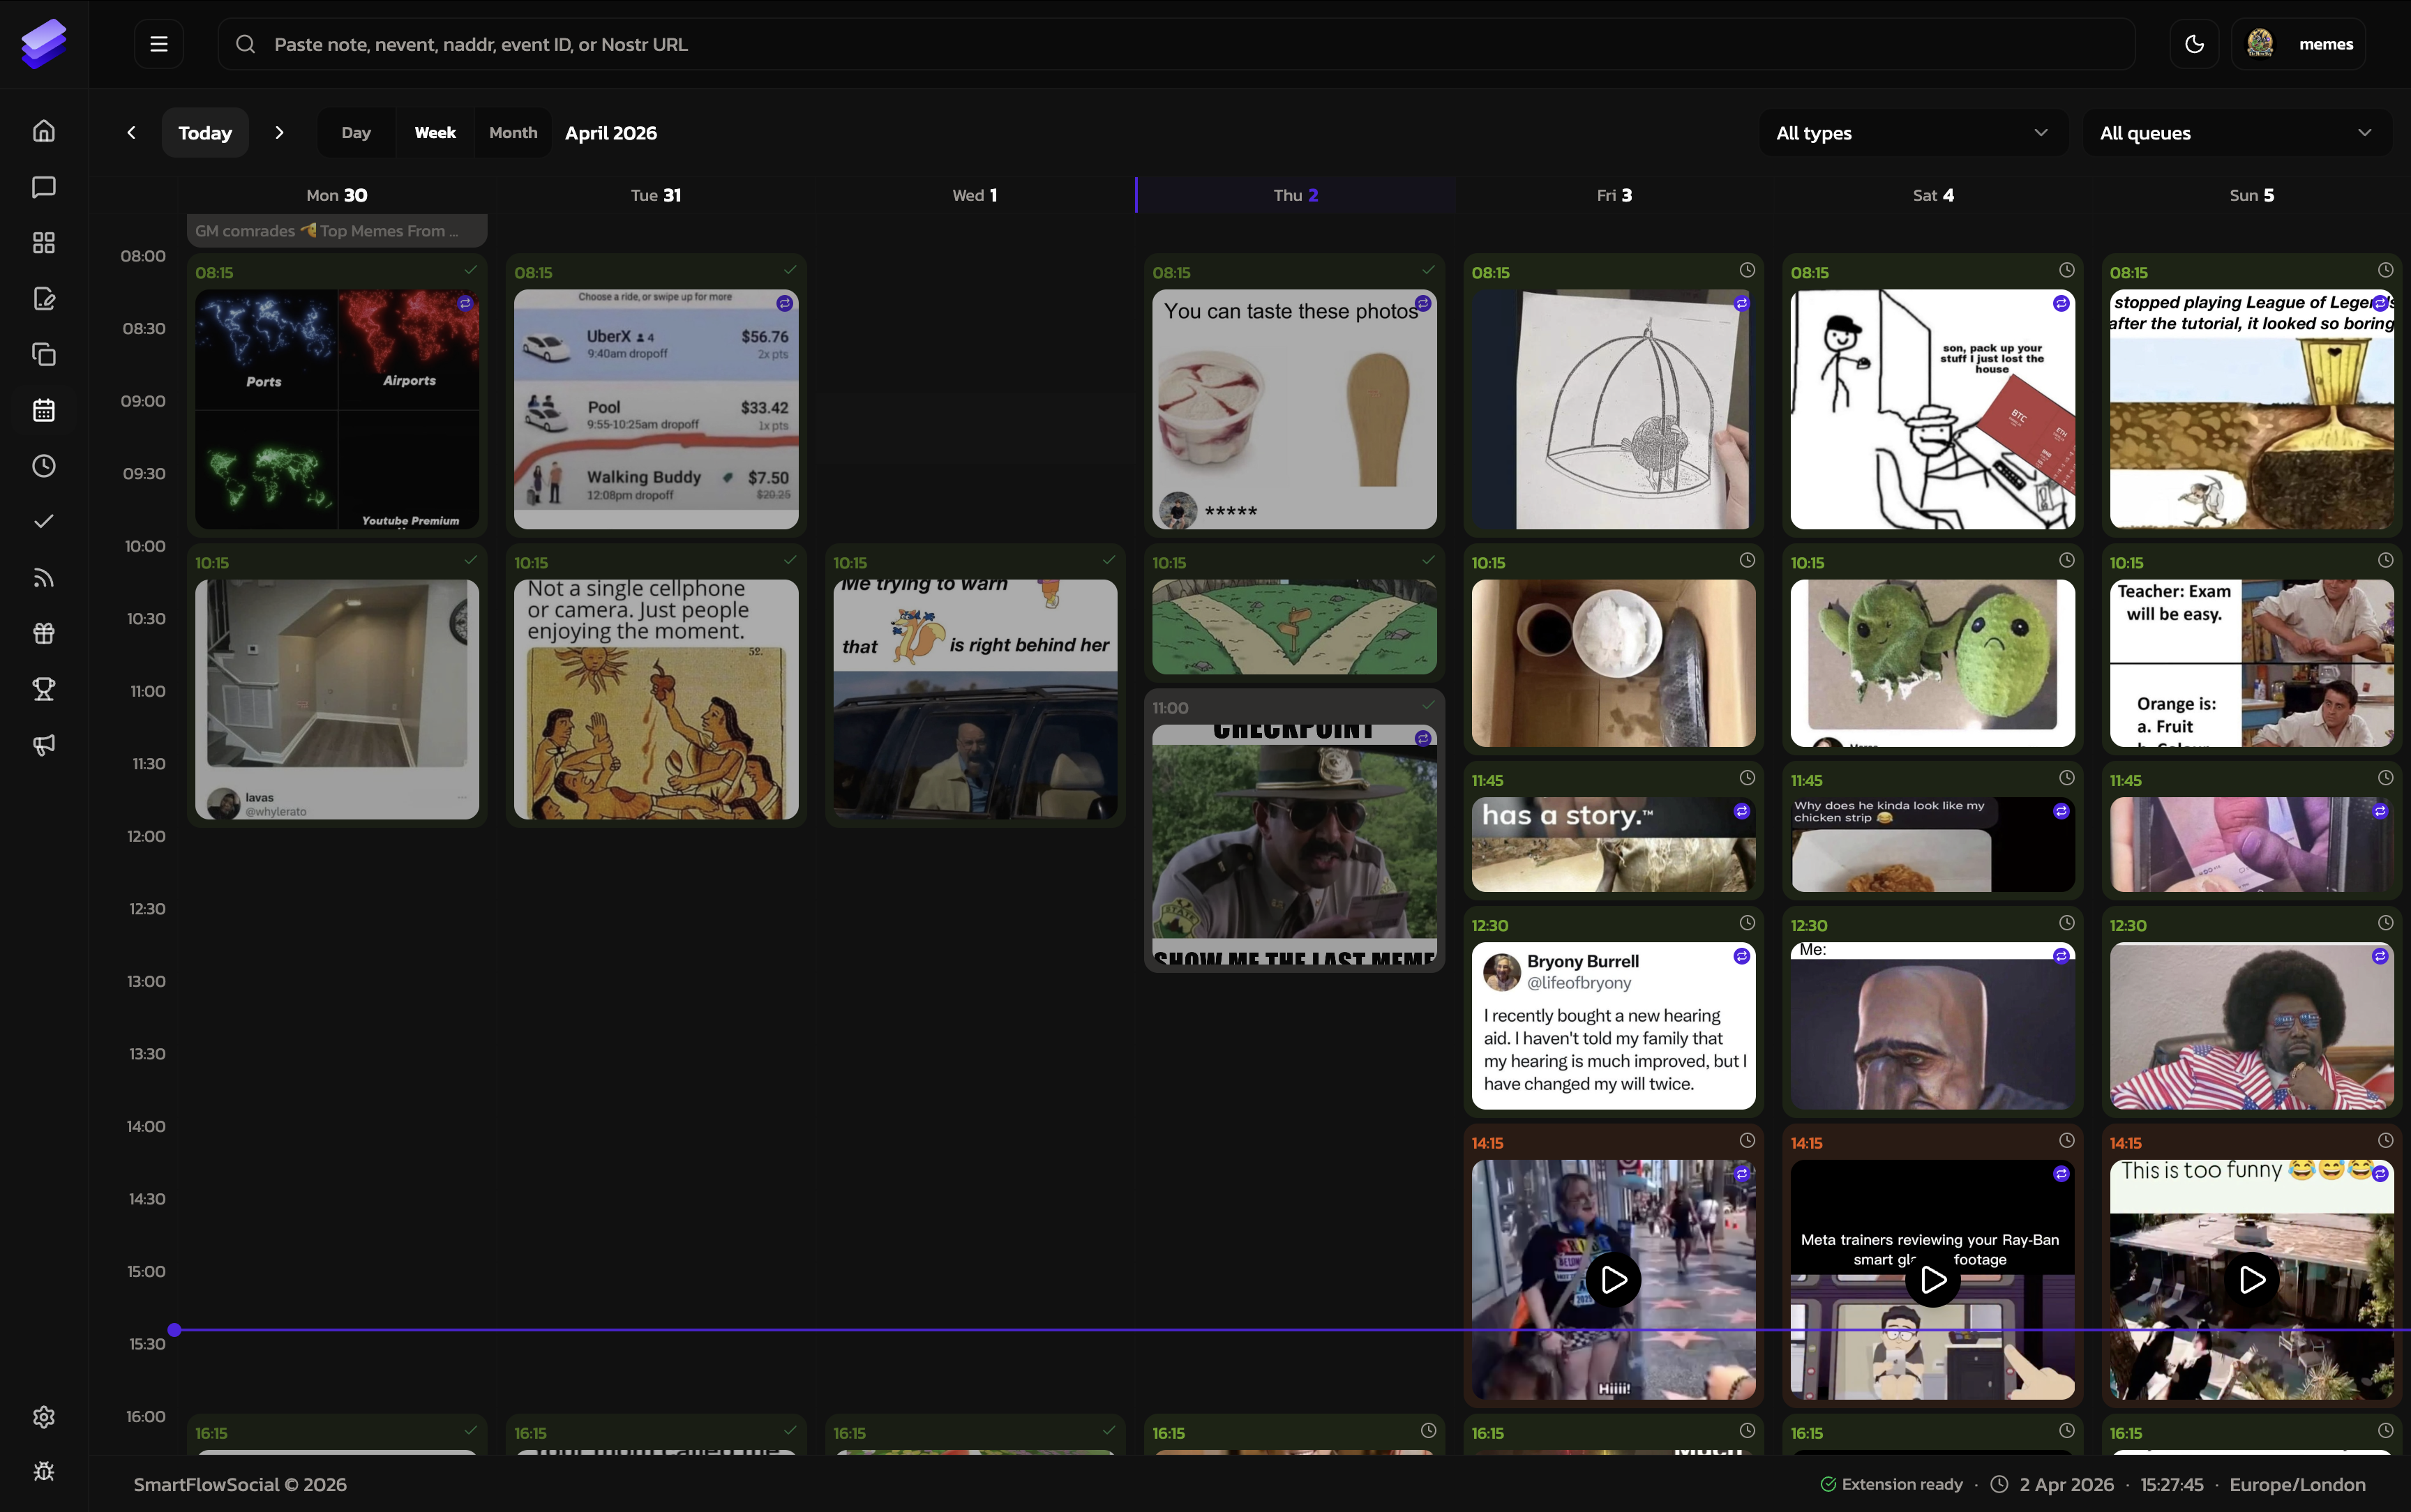
Task: Toggle the hamburger sidebar menu button
Action: click(159, 44)
